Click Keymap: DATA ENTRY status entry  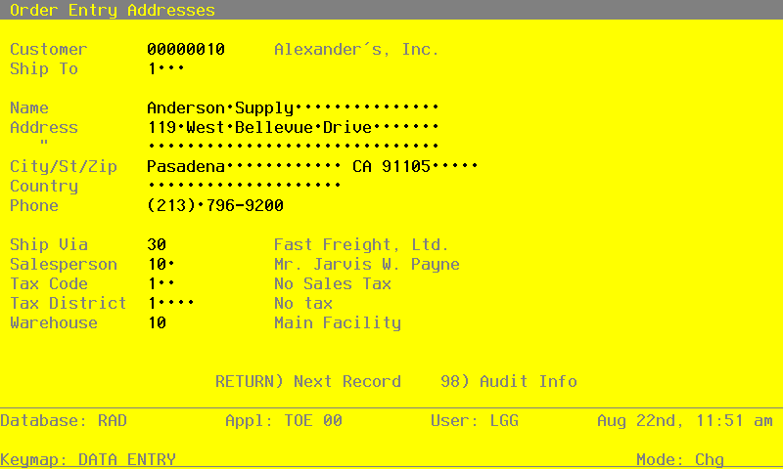[x=88, y=459]
